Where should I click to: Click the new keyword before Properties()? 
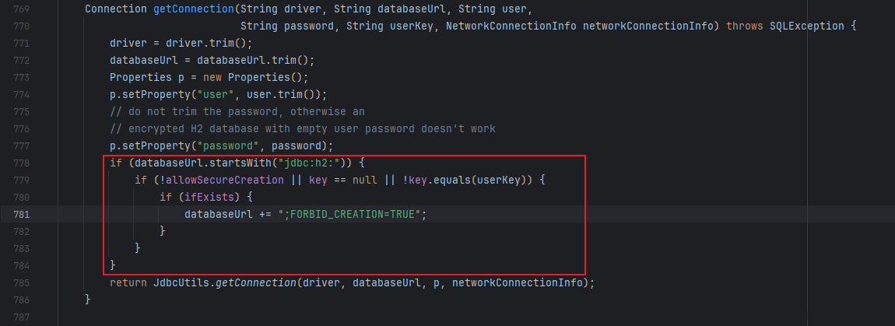click(x=212, y=77)
